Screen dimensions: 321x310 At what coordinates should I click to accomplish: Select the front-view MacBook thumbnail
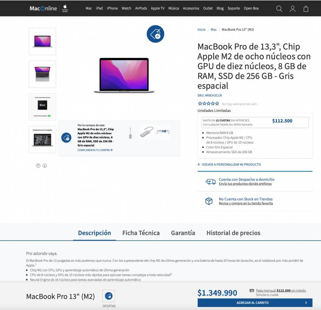click(x=42, y=41)
